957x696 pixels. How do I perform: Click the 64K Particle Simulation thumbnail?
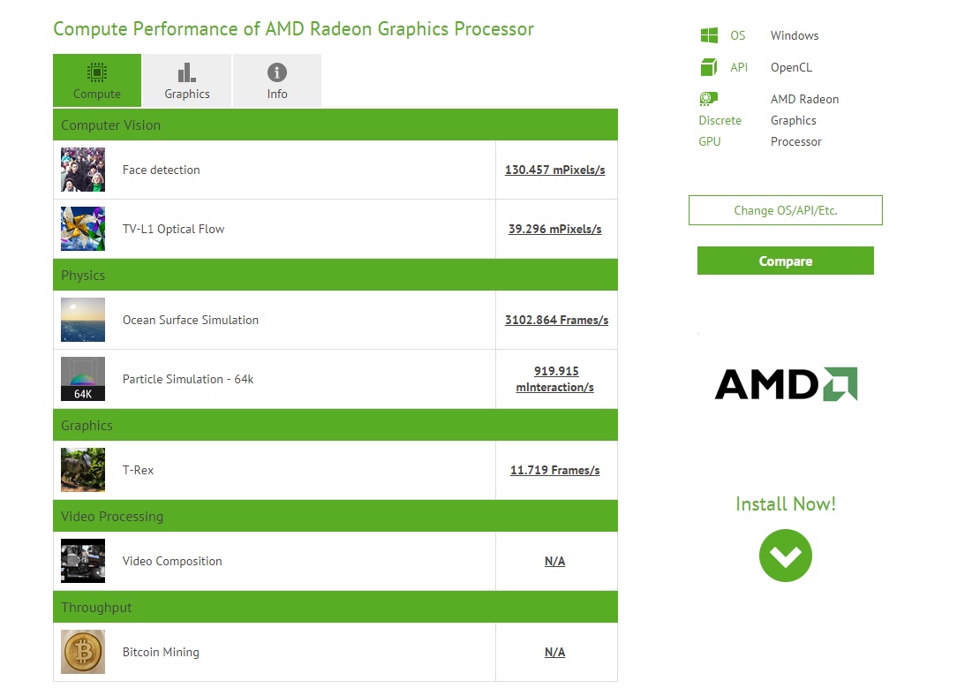pyautogui.click(x=83, y=379)
